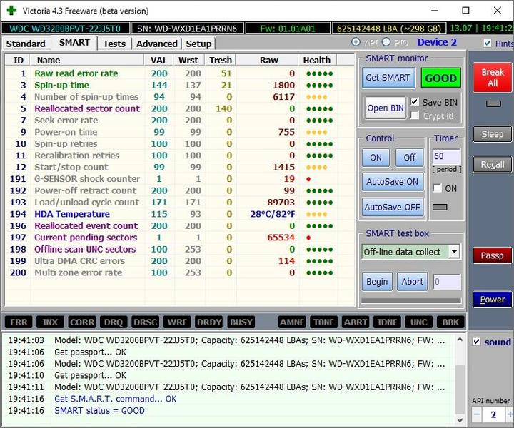514x428 pixels.
Task: Click the red Break All button
Action: coord(492,78)
